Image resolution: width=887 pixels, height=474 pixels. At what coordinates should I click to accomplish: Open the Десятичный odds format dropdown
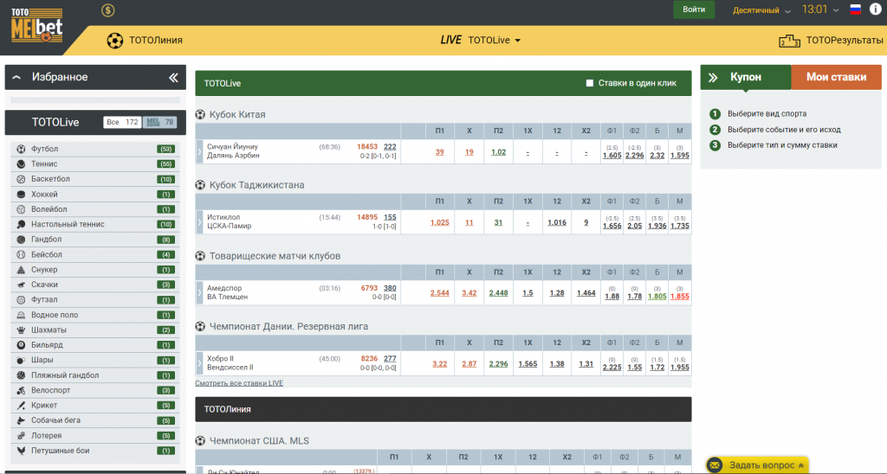tap(761, 10)
